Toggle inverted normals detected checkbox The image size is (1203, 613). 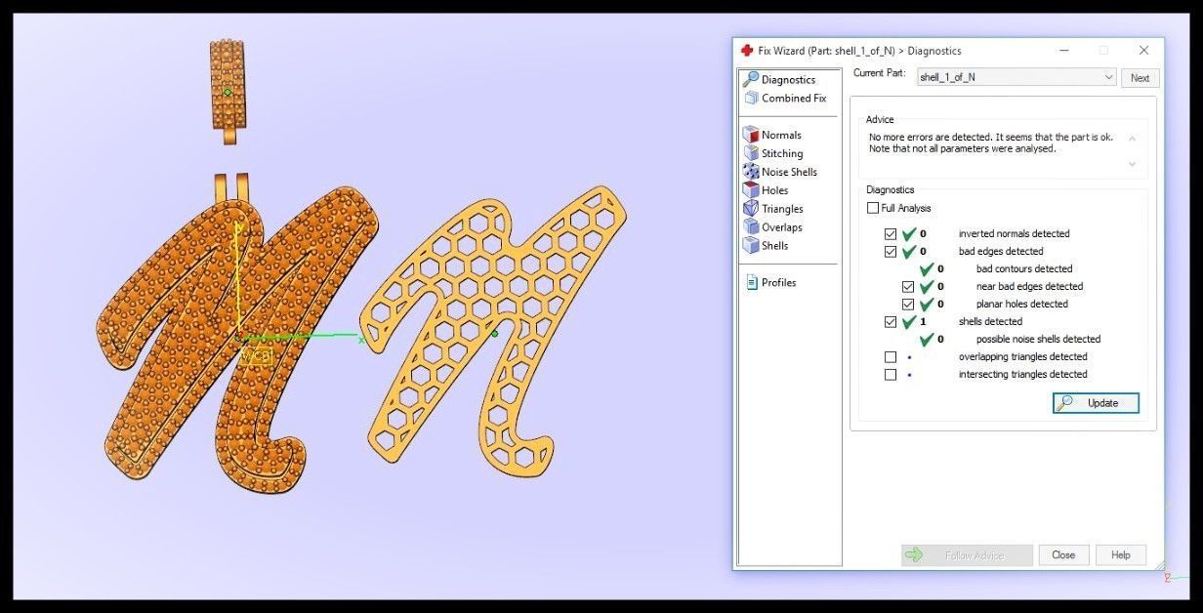pyautogui.click(x=890, y=234)
